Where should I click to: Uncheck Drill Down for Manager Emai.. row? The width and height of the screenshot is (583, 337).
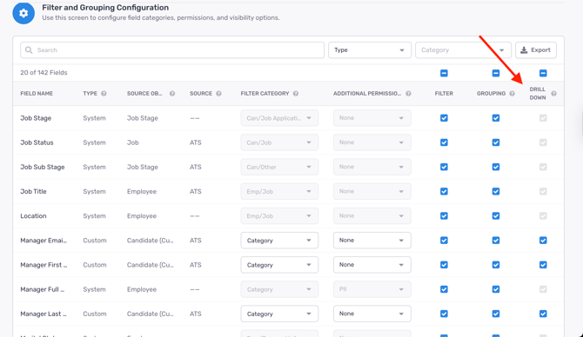tap(543, 241)
